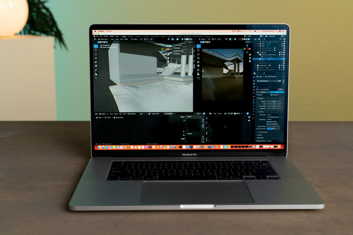Hide the Sand object using its eye icon

[x=282, y=59]
